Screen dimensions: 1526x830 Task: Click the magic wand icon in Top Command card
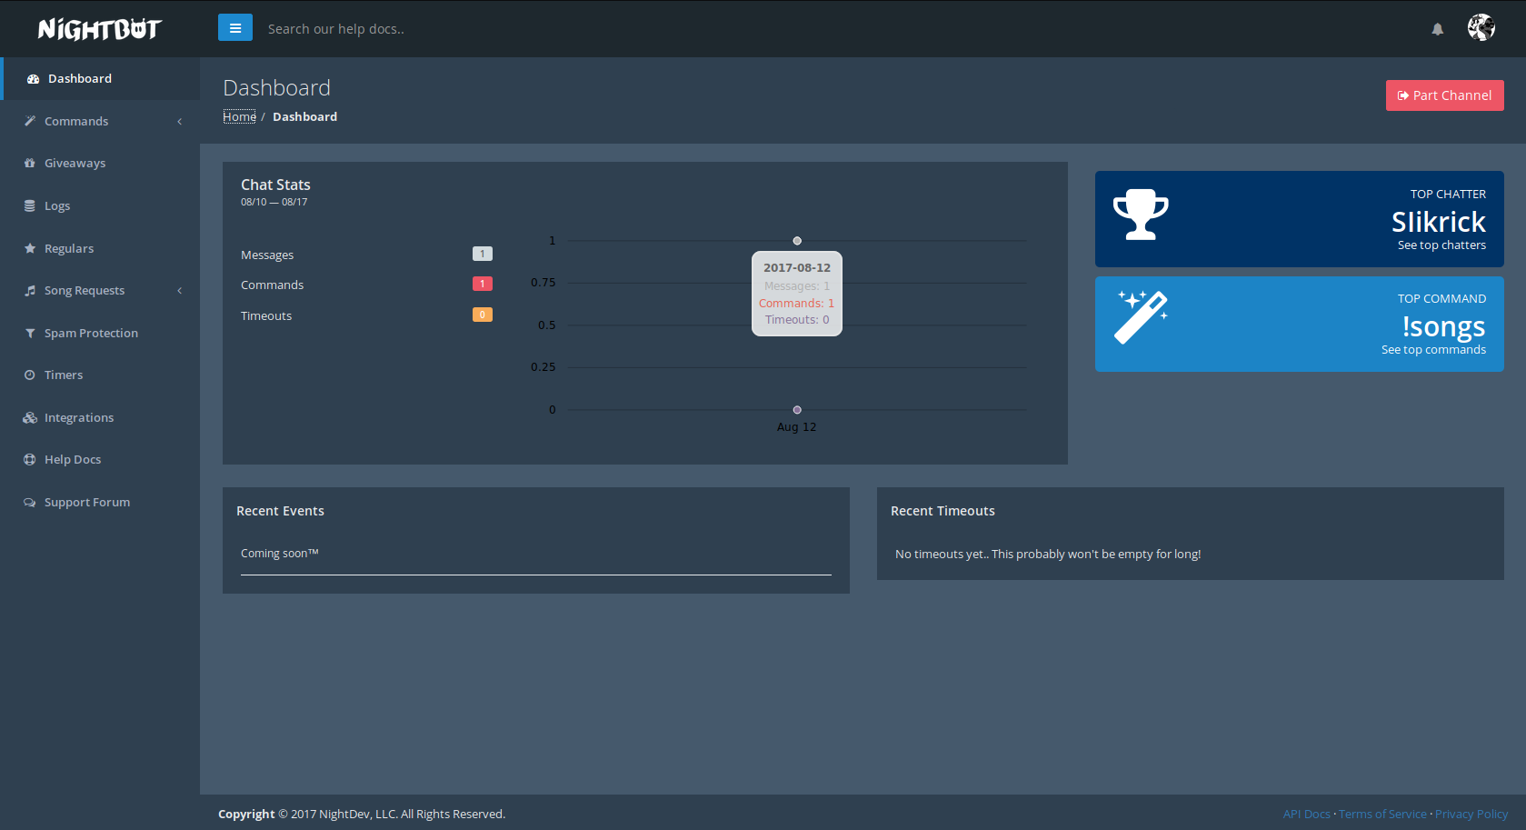click(1142, 316)
